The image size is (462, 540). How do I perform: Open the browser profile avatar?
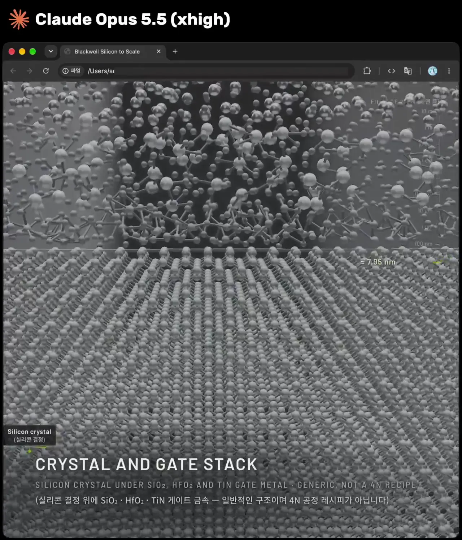tap(432, 71)
